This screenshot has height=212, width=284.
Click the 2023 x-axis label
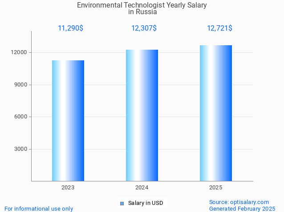[68, 188]
